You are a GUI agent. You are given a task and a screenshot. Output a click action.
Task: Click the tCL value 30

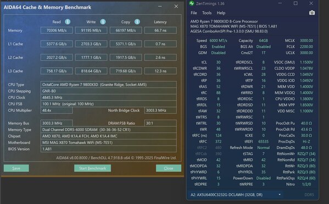[x=218, y=62]
